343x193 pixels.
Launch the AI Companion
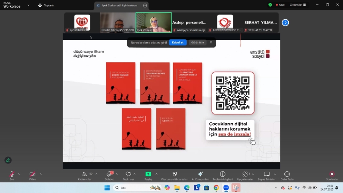[200, 175]
